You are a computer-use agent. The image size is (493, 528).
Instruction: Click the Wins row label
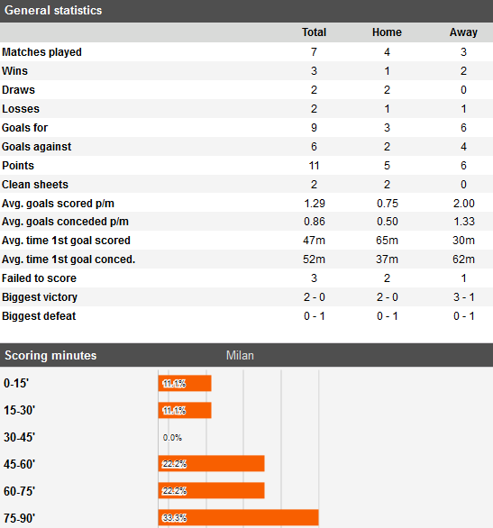(x=14, y=71)
